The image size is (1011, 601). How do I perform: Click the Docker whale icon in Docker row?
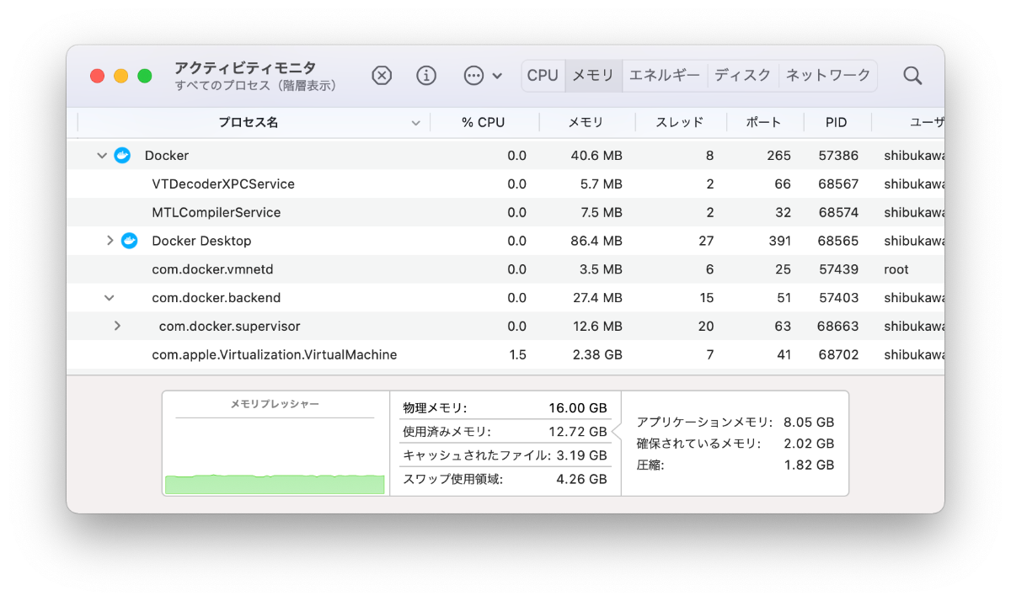122,156
